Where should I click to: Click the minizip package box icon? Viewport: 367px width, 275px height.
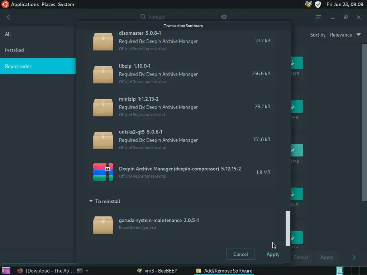(103, 107)
